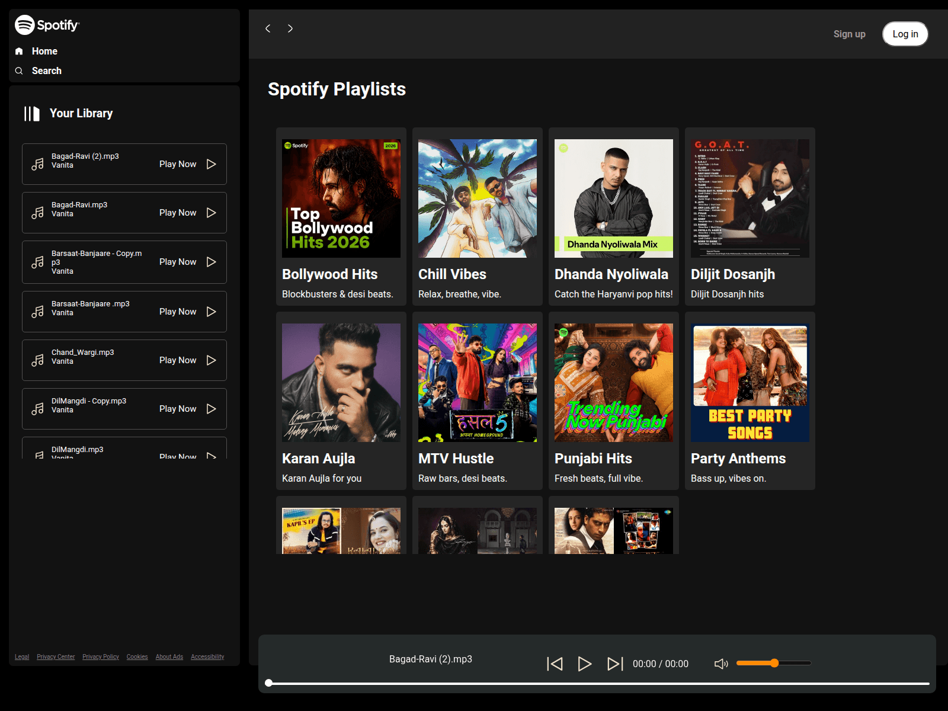Click music note icon of Bagad-Ravi (2).mp3
948x711 pixels.
click(38, 164)
